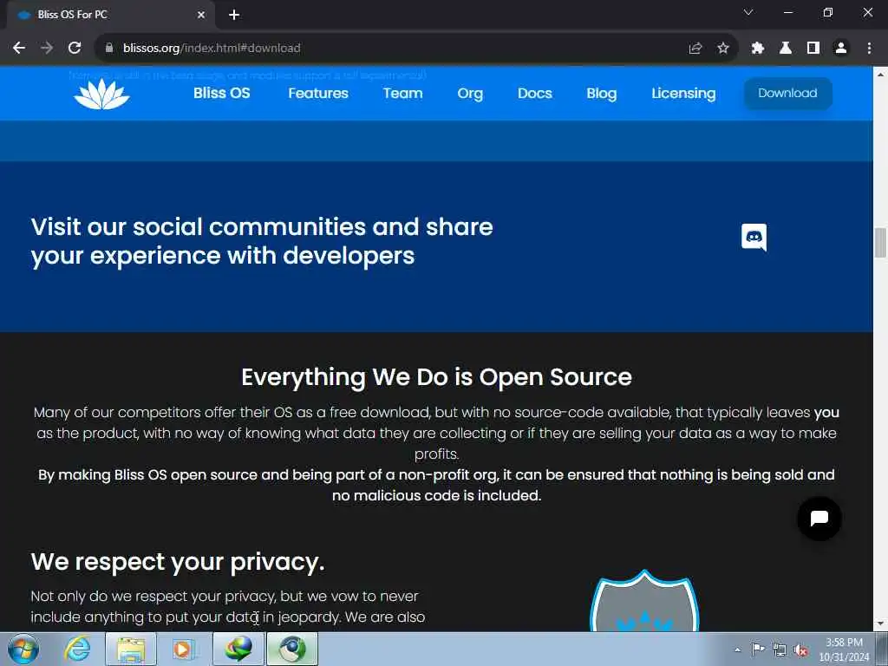The image size is (888, 666).
Task: Click the scrollbar down arrow
Action: [x=880, y=624]
